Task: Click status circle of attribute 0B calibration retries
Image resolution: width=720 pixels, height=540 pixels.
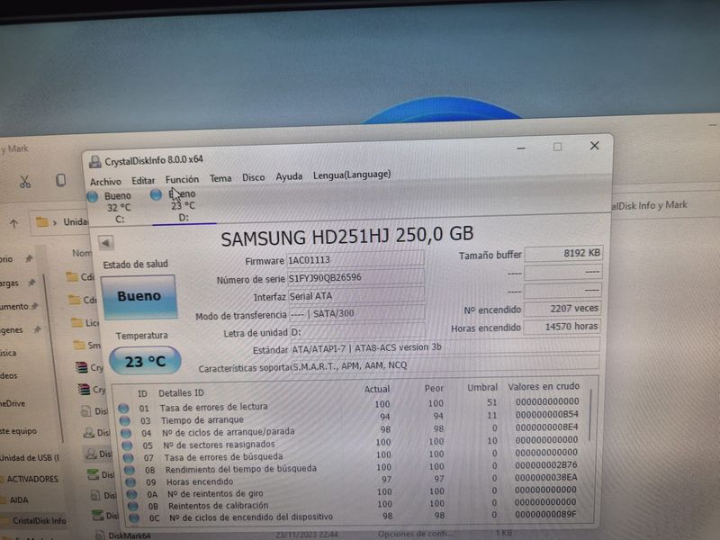Action: click(x=132, y=506)
